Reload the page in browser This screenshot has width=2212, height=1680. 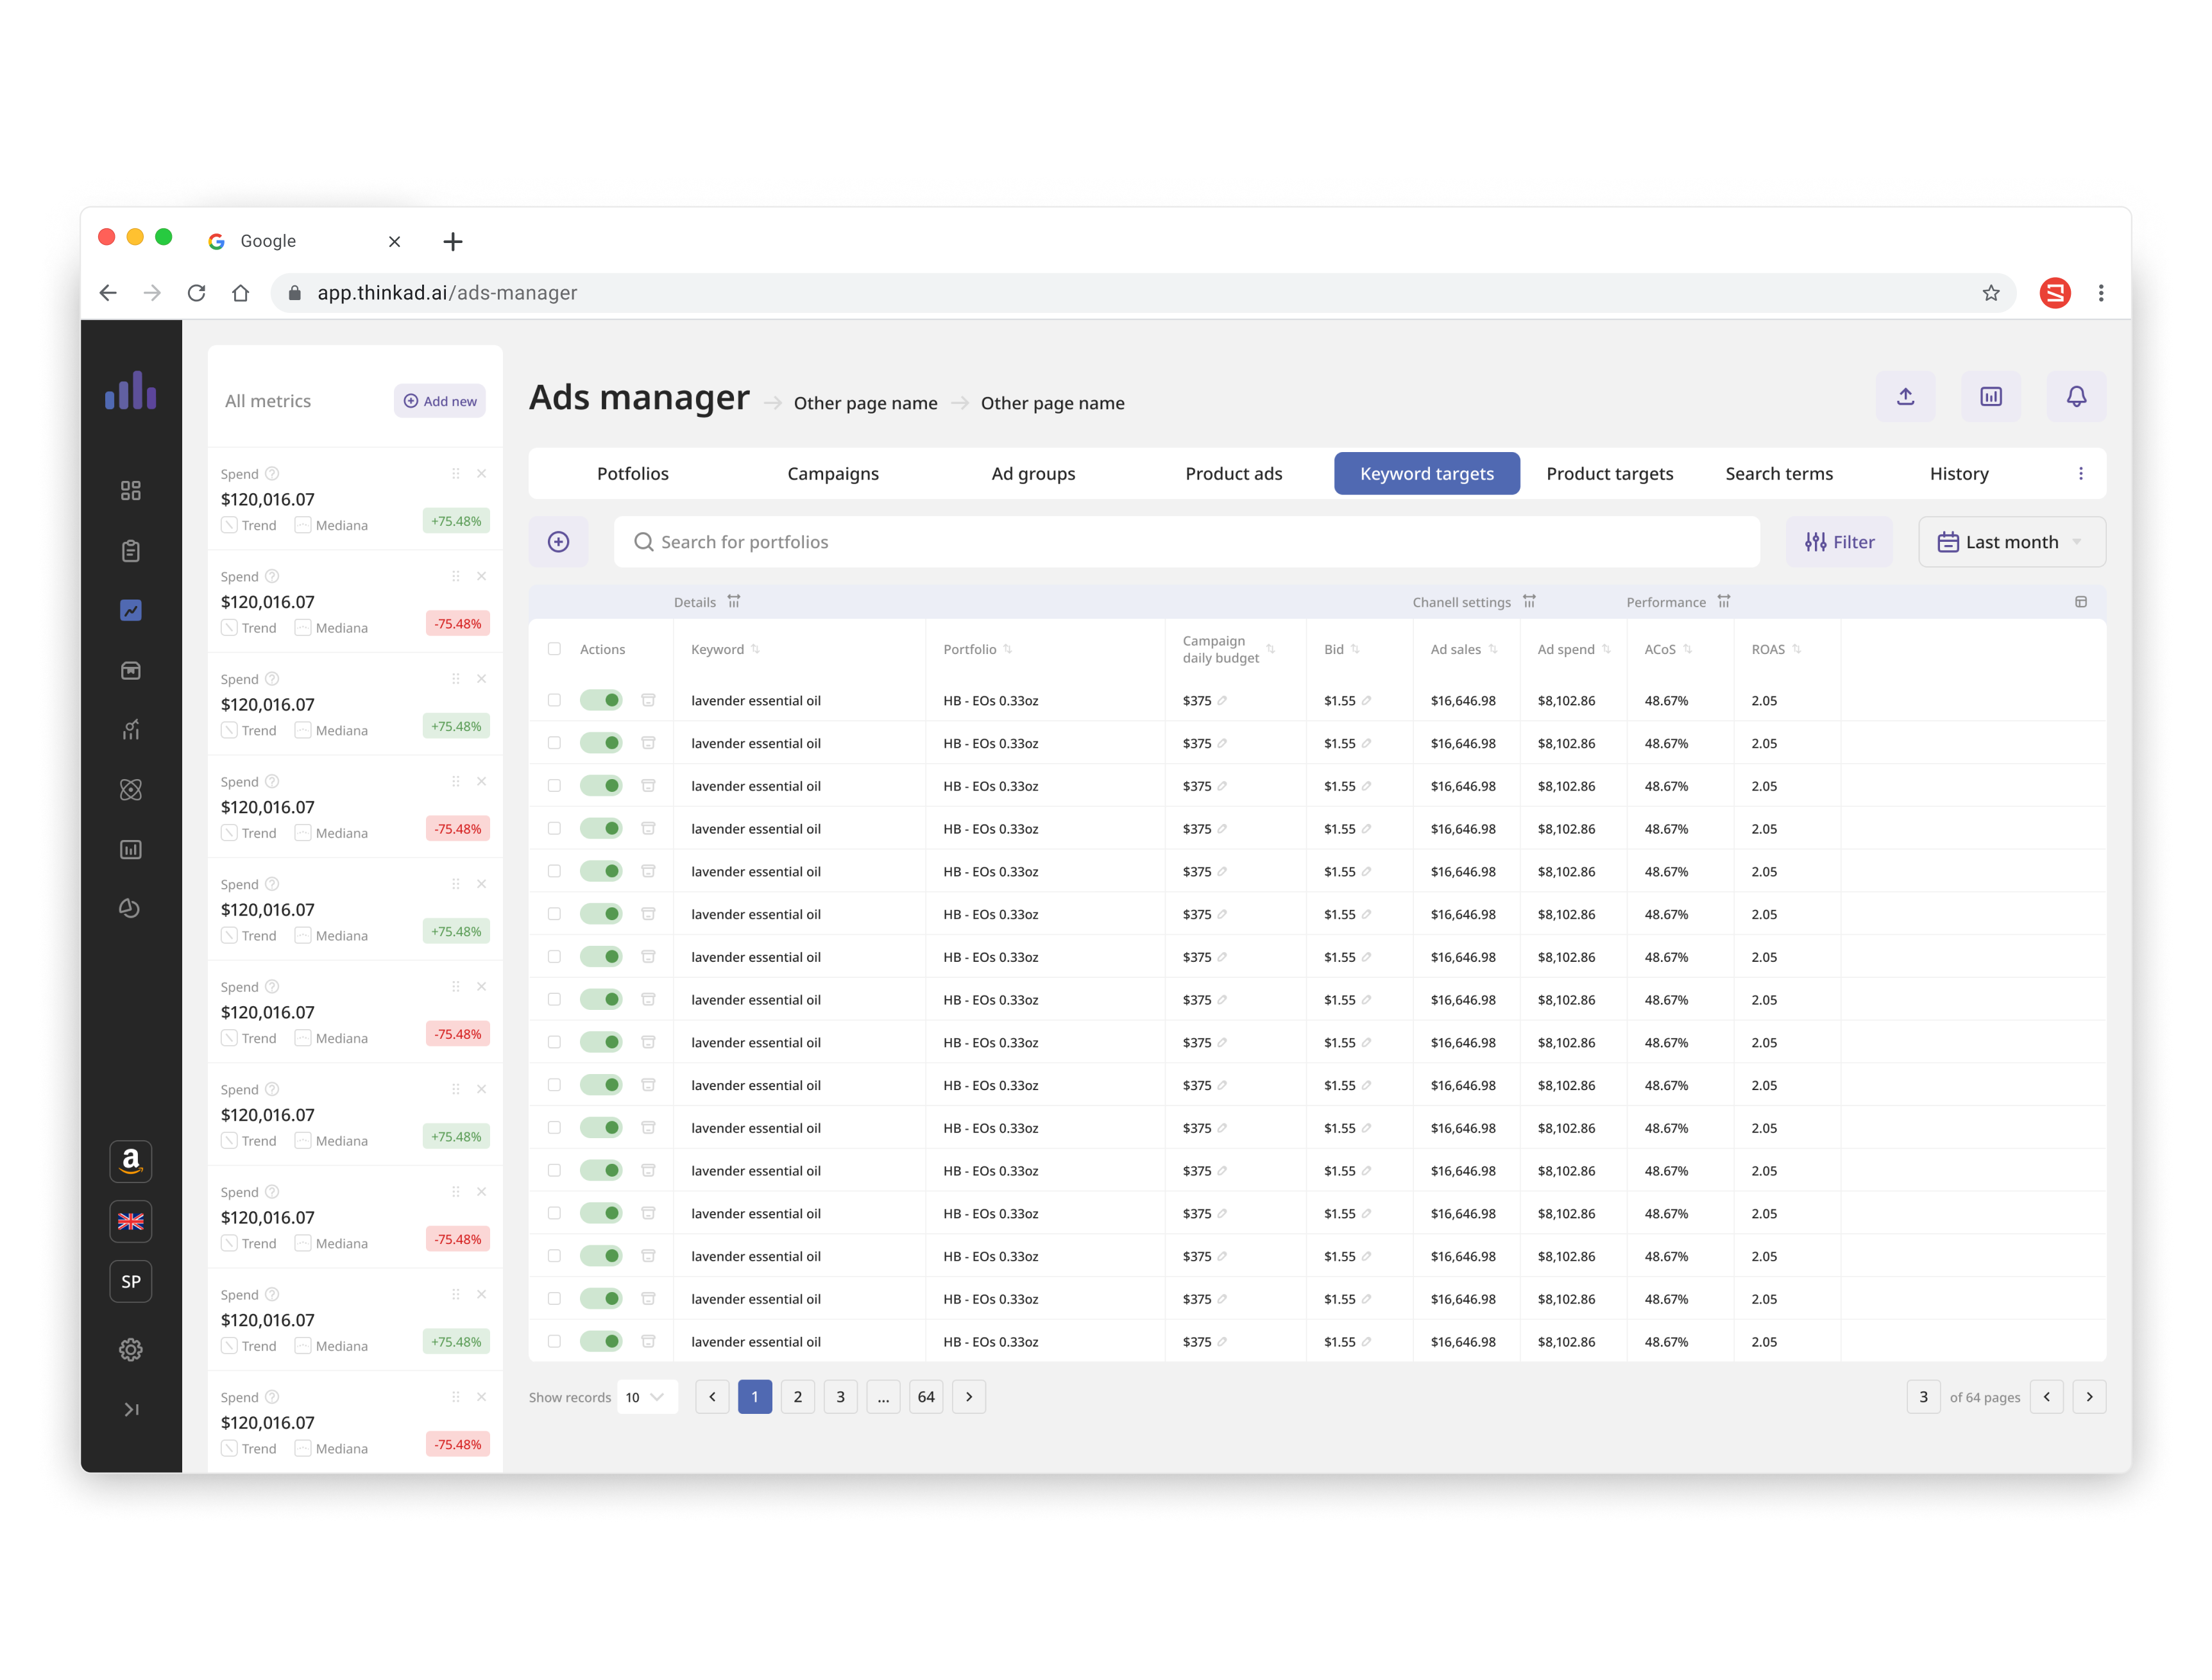tap(197, 293)
